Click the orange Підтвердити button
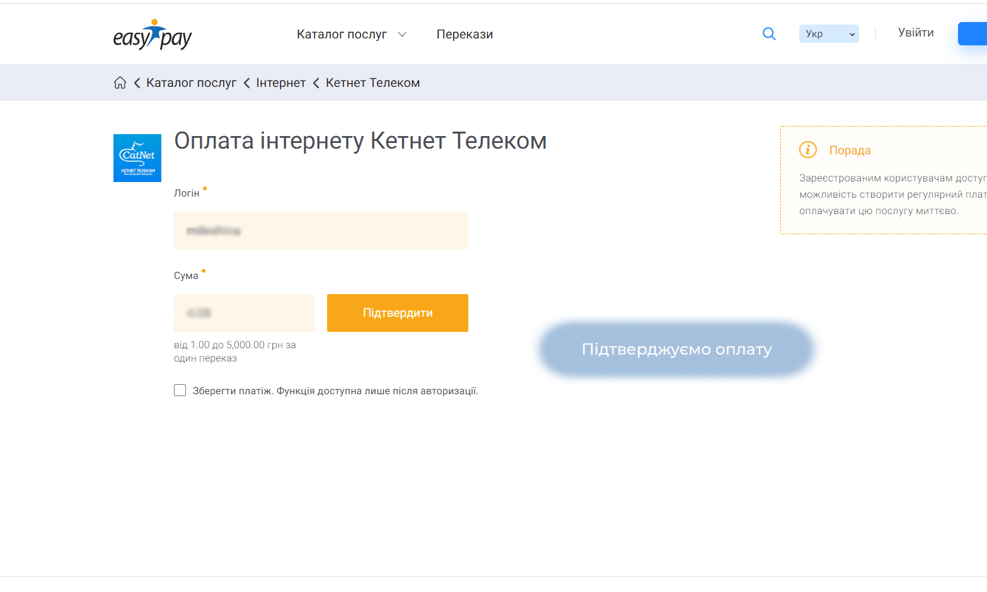The height and width of the screenshot is (592, 987). tap(398, 313)
